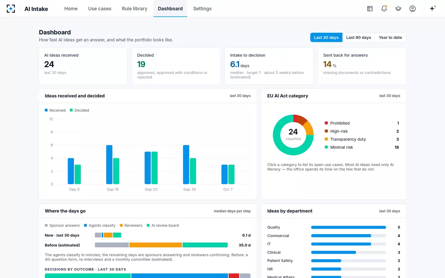Screen dimensions: 445x278
Task: Click the High-risk category row
Action: pos(362,131)
